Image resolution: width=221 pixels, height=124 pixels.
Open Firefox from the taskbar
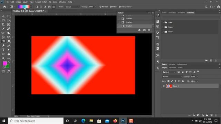[x=115, y=121]
